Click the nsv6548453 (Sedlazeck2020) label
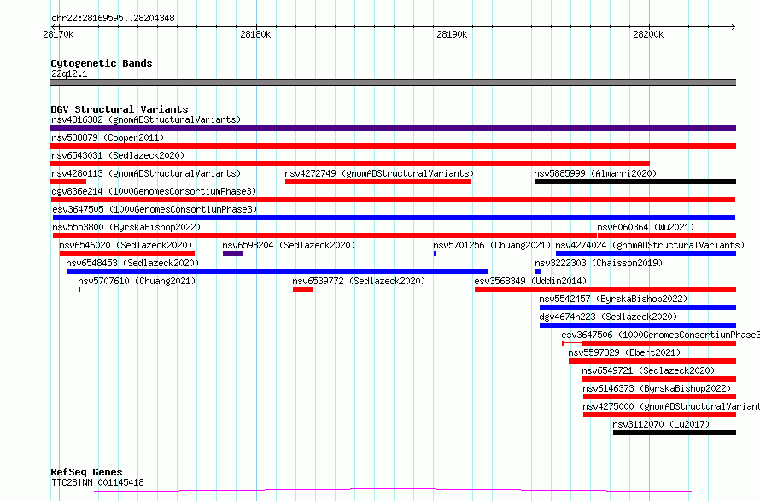Image resolution: width=760 pixels, height=501 pixels. [x=132, y=263]
